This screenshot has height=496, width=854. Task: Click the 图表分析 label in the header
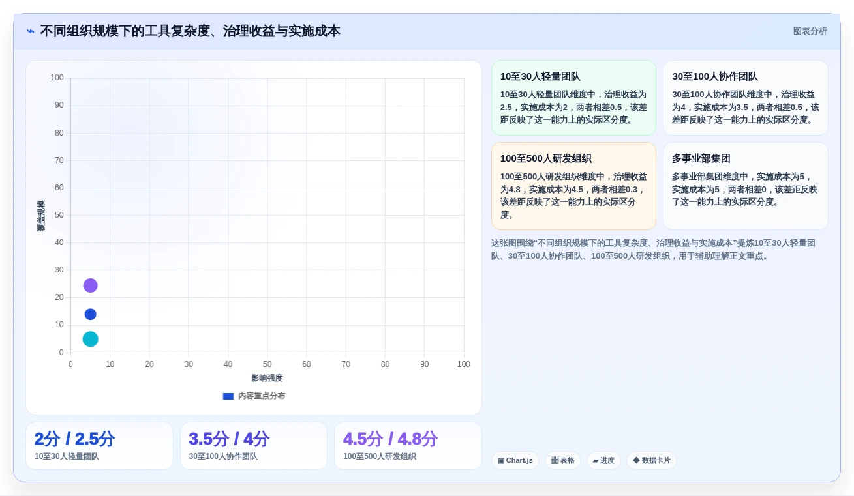[810, 31]
